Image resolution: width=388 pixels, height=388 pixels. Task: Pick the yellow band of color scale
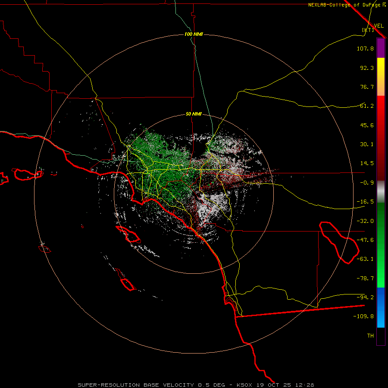(x=381, y=77)
